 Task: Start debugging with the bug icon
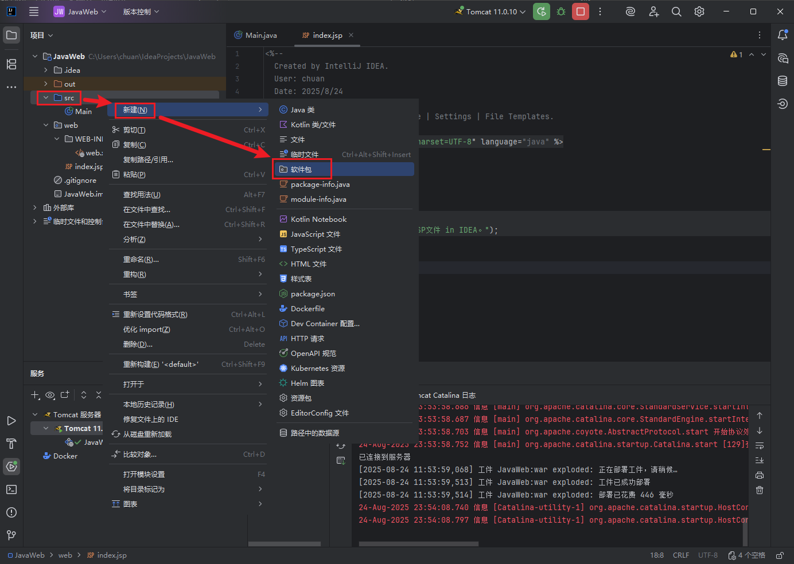point(561,11)
